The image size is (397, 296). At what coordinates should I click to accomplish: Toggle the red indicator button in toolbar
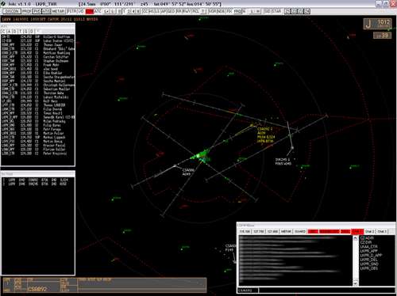90,11
